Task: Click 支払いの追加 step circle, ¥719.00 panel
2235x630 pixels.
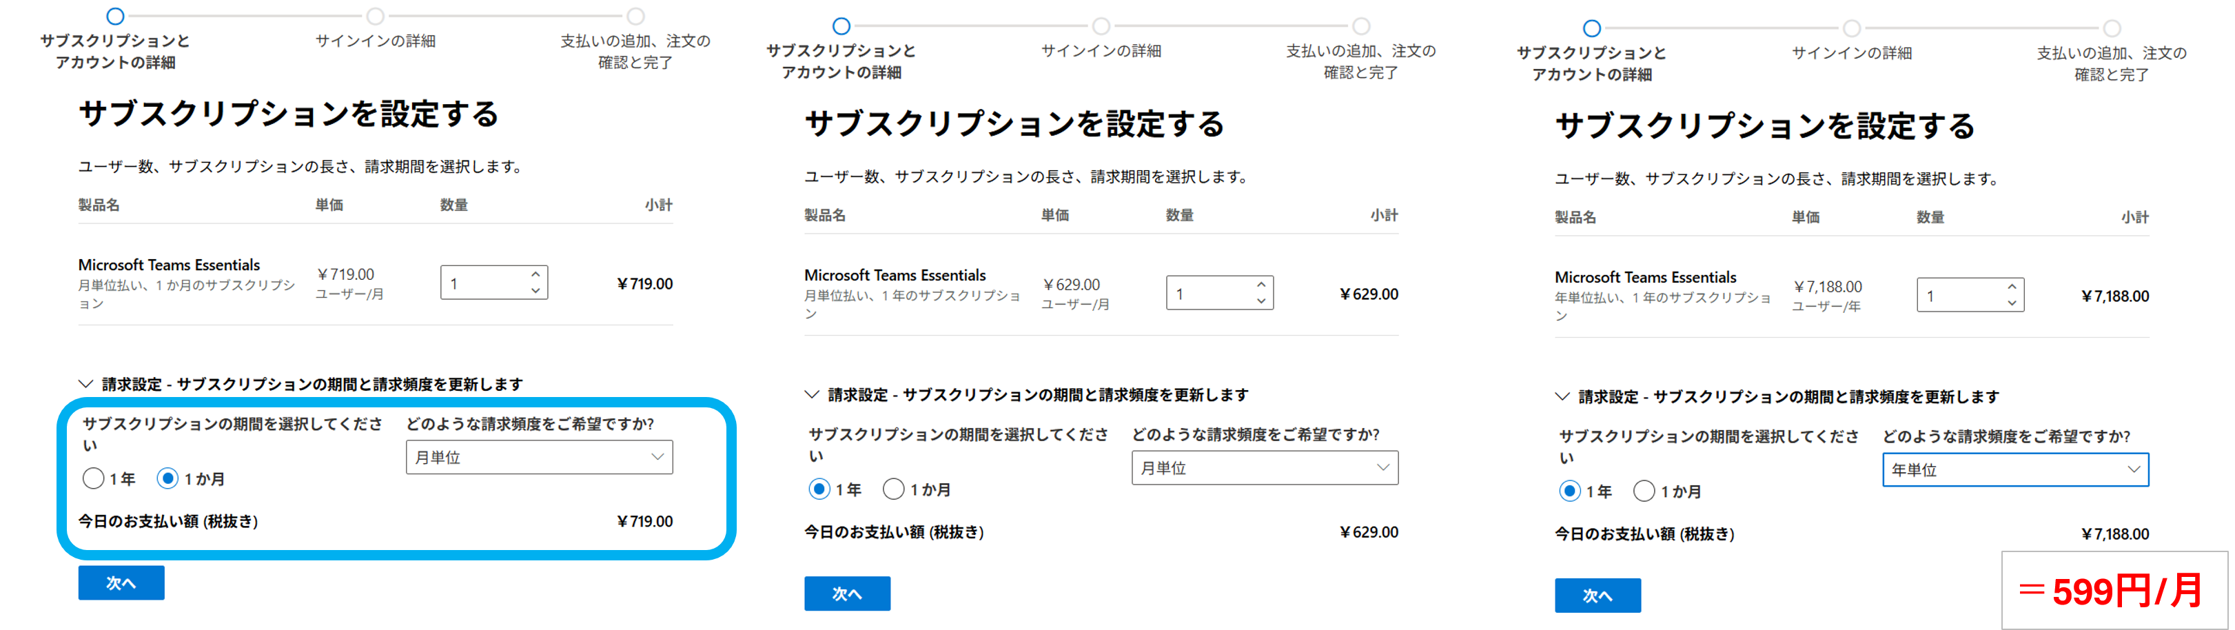Action: click(636, 16)
